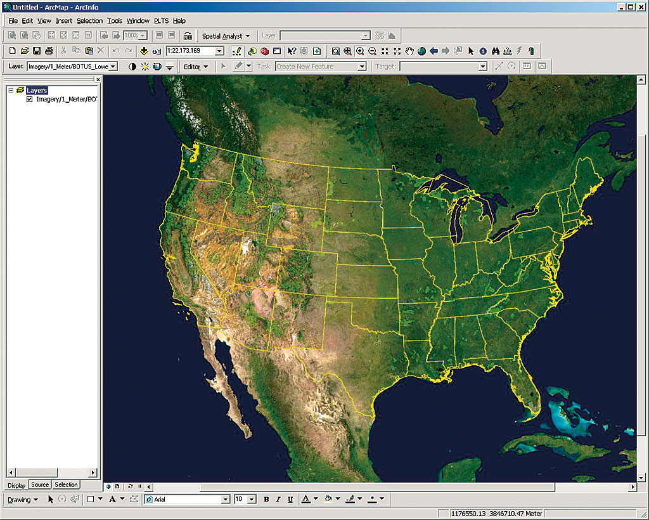Open the Spatial Analyst dropdown menu
The width and height of the screenshot is (649, 520).
[x=226, y=36]
